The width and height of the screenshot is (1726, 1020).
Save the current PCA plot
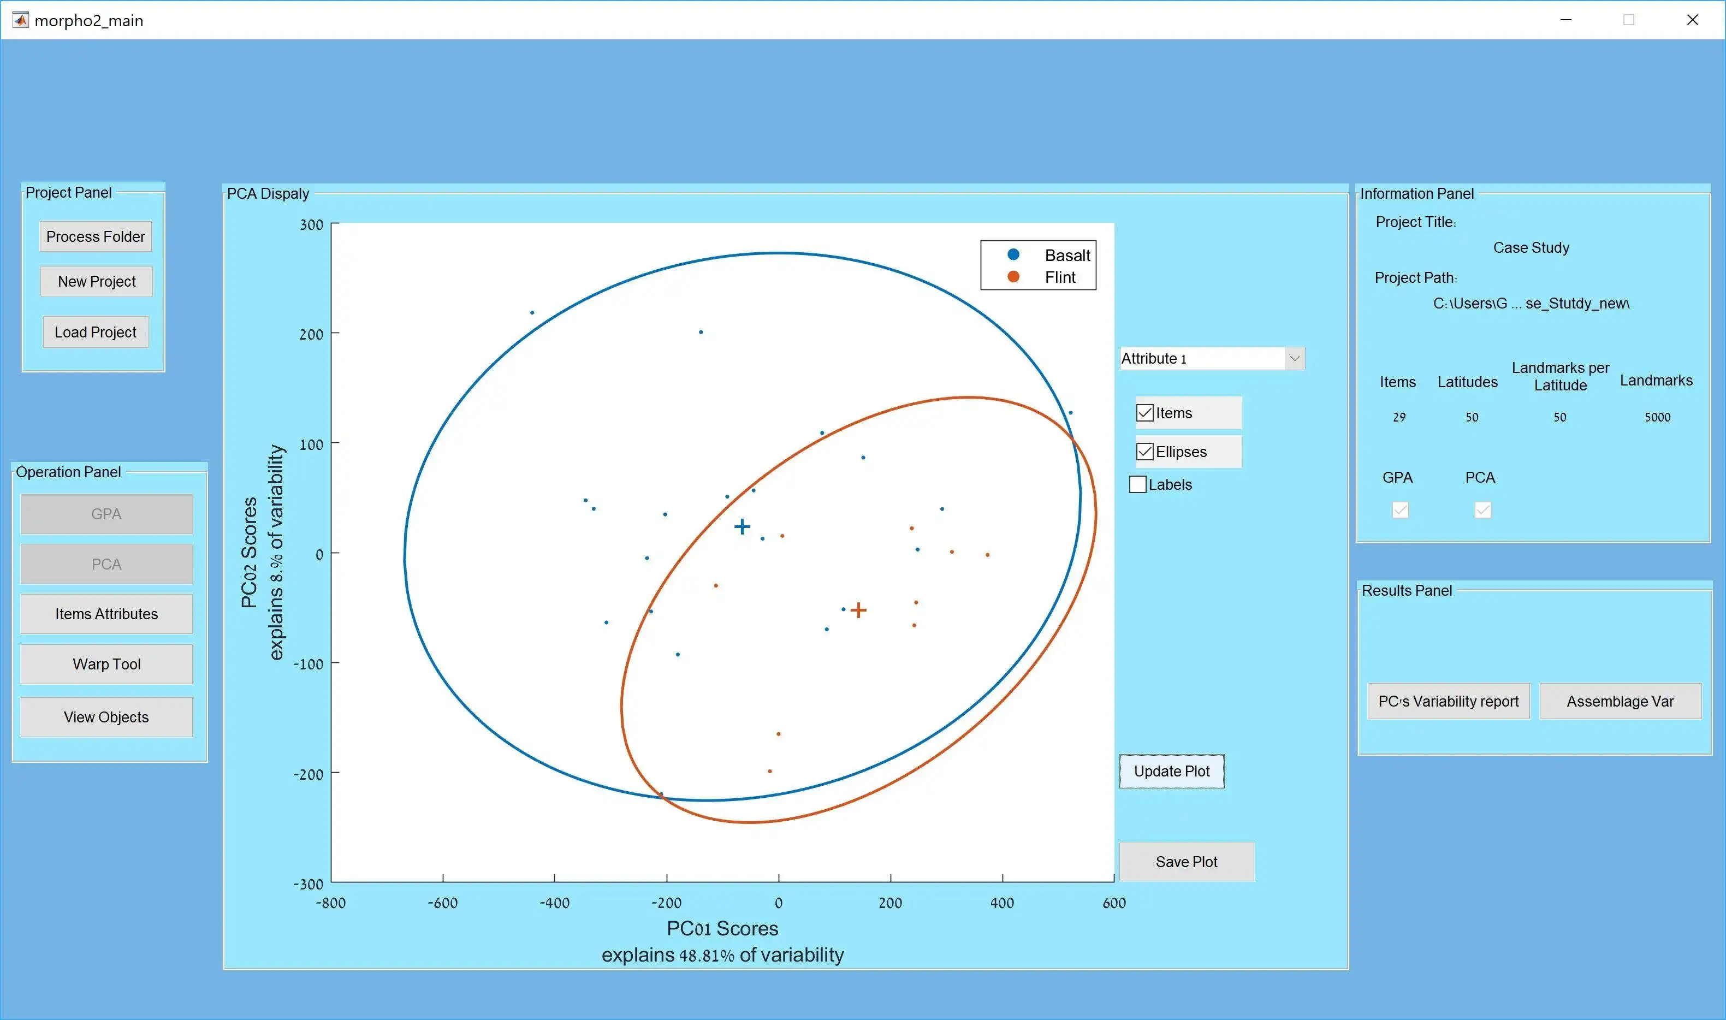pyautogui.click(x=1186, y=861)
